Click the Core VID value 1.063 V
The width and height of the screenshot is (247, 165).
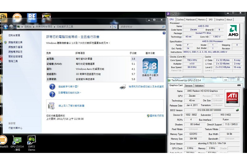(217, 37)
